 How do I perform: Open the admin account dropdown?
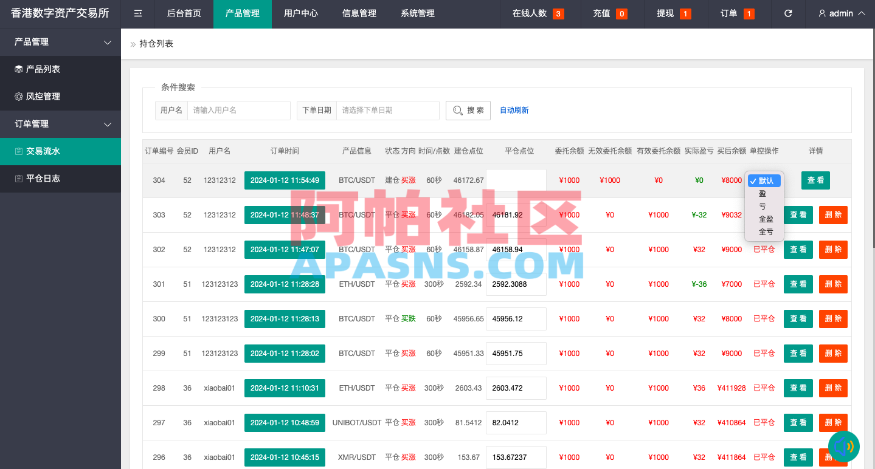click(x=841, y=13)
